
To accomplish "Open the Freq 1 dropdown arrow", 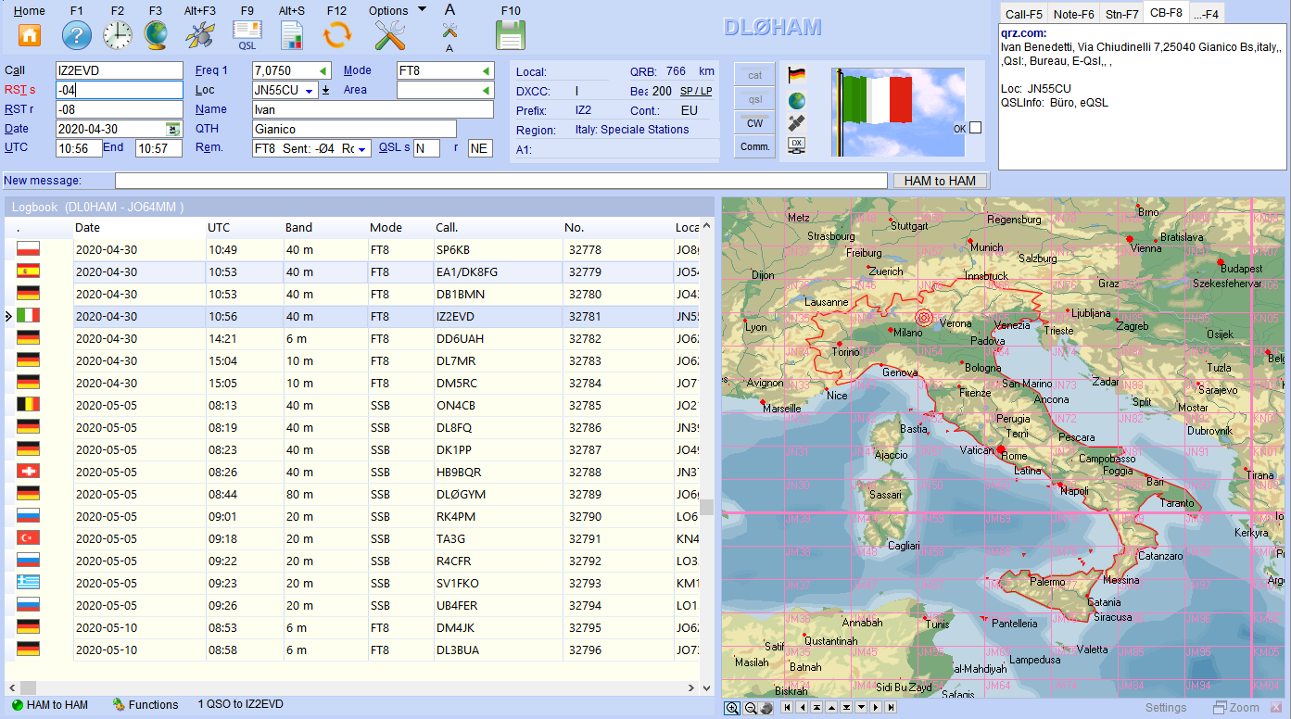I will coord(323,70).
